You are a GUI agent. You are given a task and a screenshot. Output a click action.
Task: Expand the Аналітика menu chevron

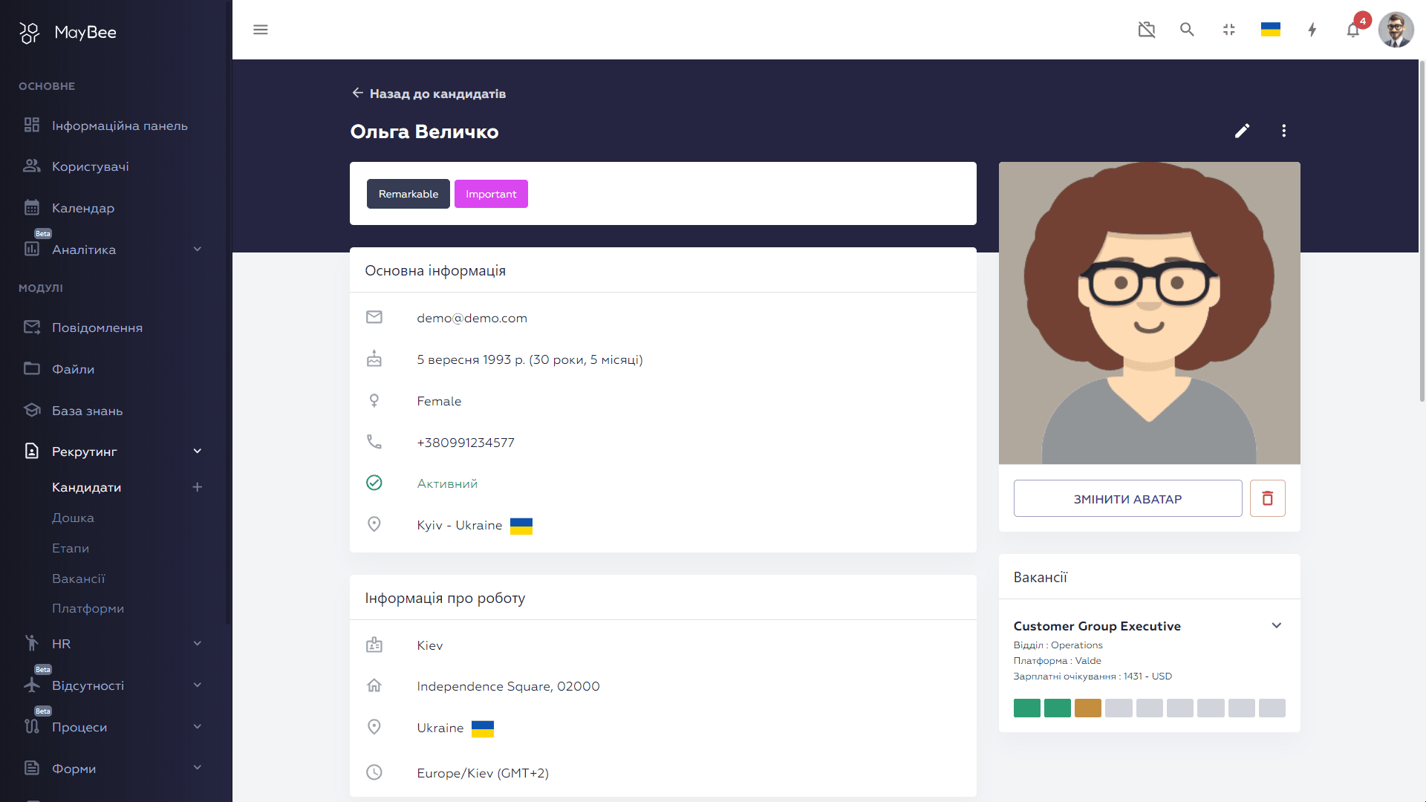(198, 250)
